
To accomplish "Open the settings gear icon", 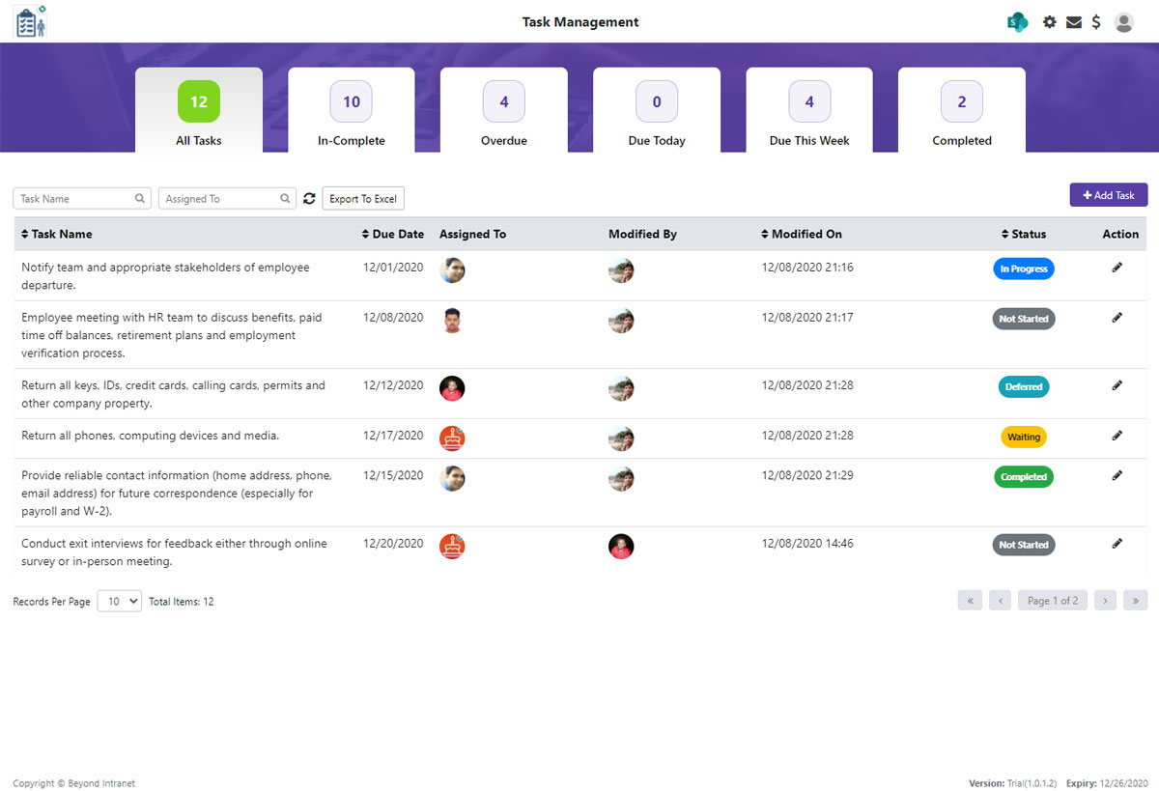I will click(x=1049, y=21).
